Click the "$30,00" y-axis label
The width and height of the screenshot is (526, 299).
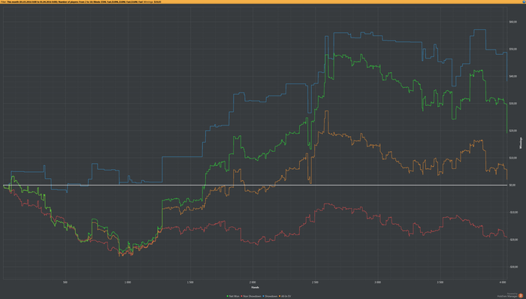click(x=513, y=103)
